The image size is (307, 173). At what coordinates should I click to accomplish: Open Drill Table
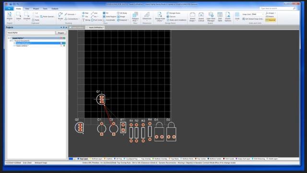(x=220, y=16)
